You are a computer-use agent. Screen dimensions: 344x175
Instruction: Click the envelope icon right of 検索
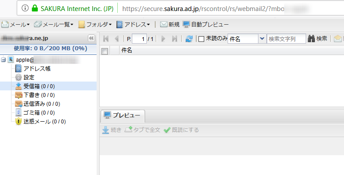click(338, 39)
